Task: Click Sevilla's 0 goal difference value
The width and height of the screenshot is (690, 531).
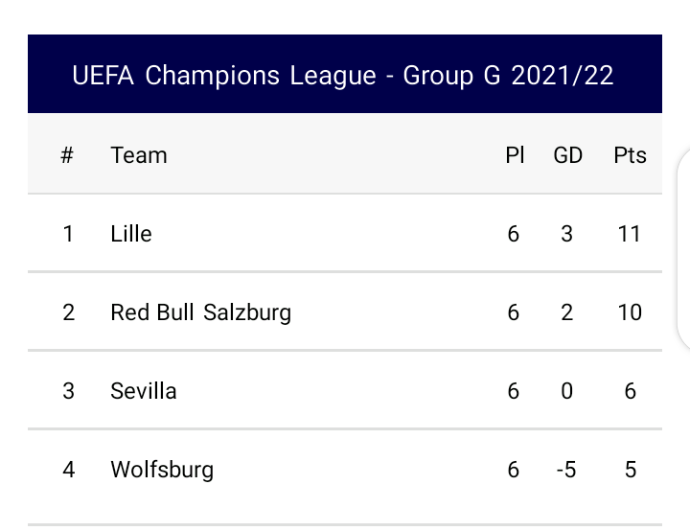Action: click(x=567, y=391)
